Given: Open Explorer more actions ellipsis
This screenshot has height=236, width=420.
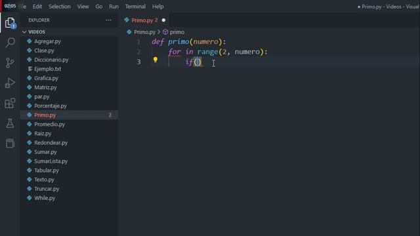Looking at the screenshot, I should click(x=108, y=20).
